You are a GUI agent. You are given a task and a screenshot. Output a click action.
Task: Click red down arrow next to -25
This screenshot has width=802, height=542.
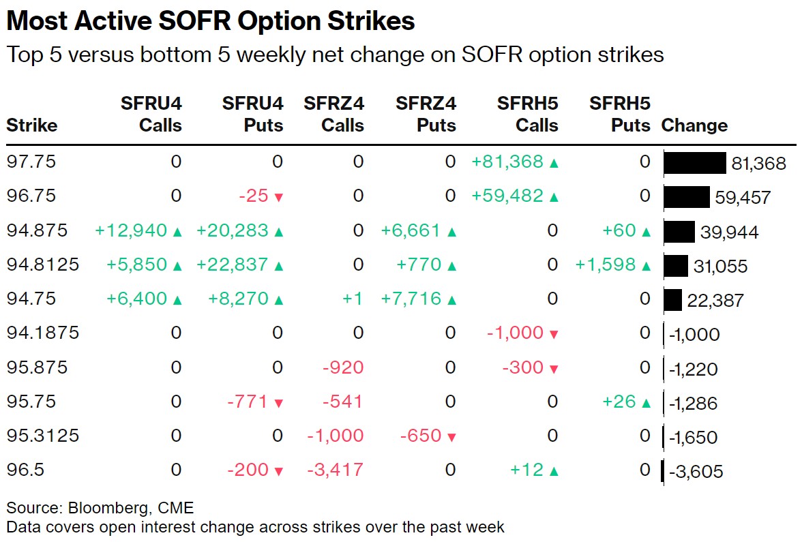(278, 198)
